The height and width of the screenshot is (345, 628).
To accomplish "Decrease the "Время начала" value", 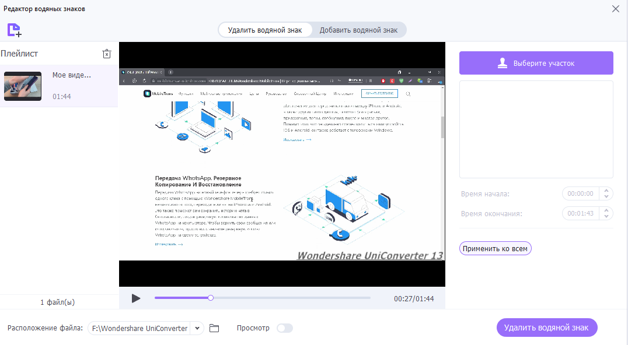I will 606,196.
